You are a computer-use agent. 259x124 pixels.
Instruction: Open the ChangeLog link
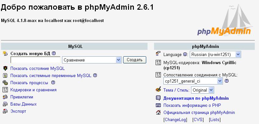point(175,119)
